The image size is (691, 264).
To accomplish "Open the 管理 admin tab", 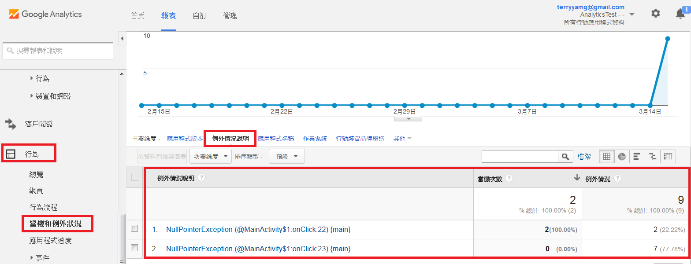I will click(230, 16).
